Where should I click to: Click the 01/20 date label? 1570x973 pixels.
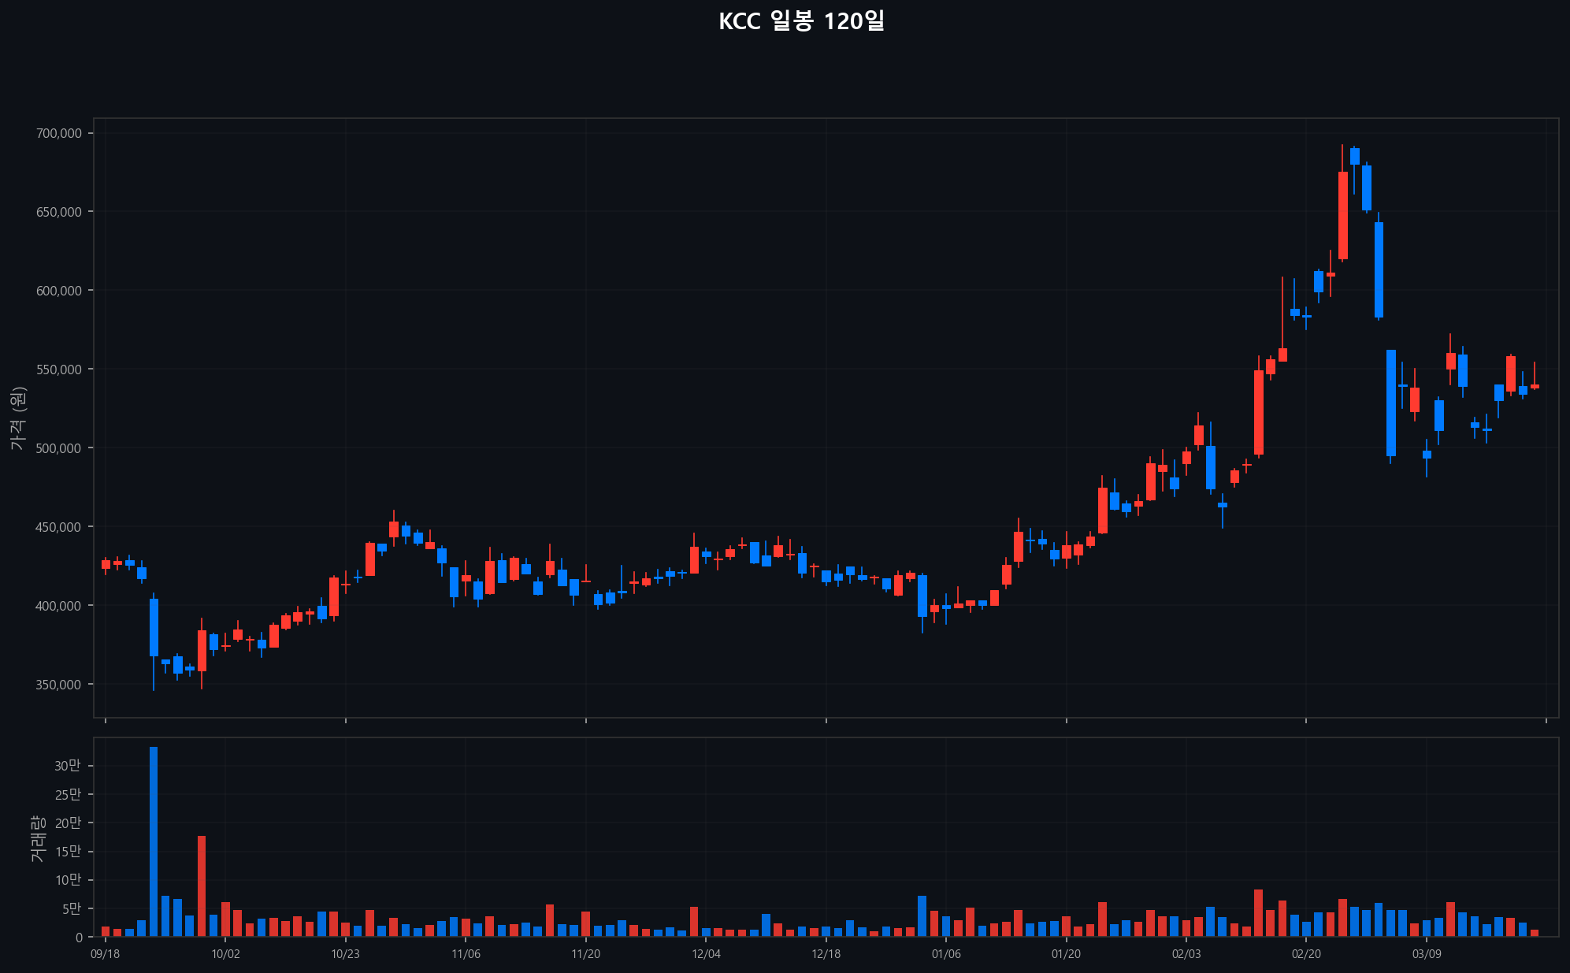(x=1066, y=954)
